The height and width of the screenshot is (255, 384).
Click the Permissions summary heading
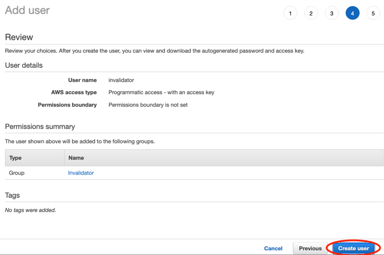coord(40,126)
